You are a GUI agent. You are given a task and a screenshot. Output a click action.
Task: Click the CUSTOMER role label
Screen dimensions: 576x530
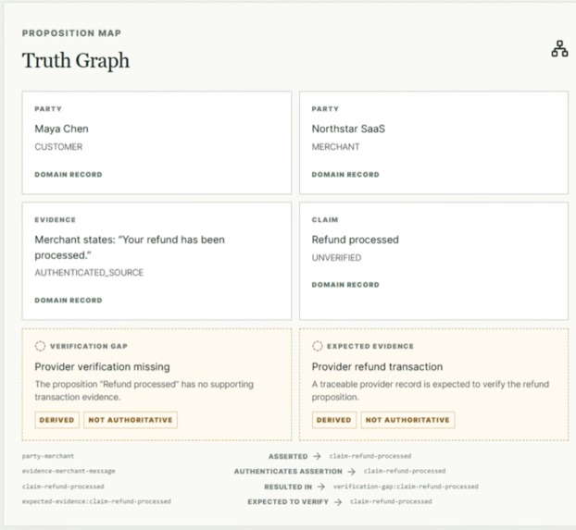(x=58, y=147)
